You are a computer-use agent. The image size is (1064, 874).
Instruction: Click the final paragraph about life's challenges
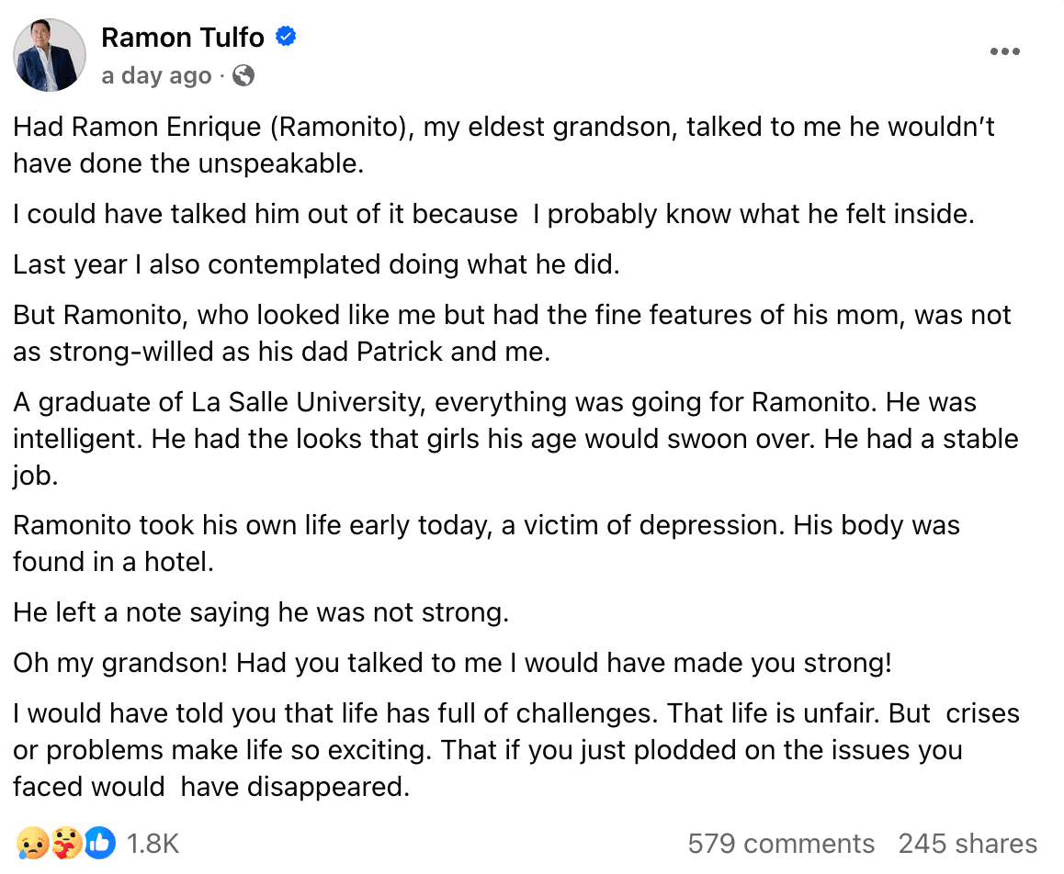click(x=515, y=749)
